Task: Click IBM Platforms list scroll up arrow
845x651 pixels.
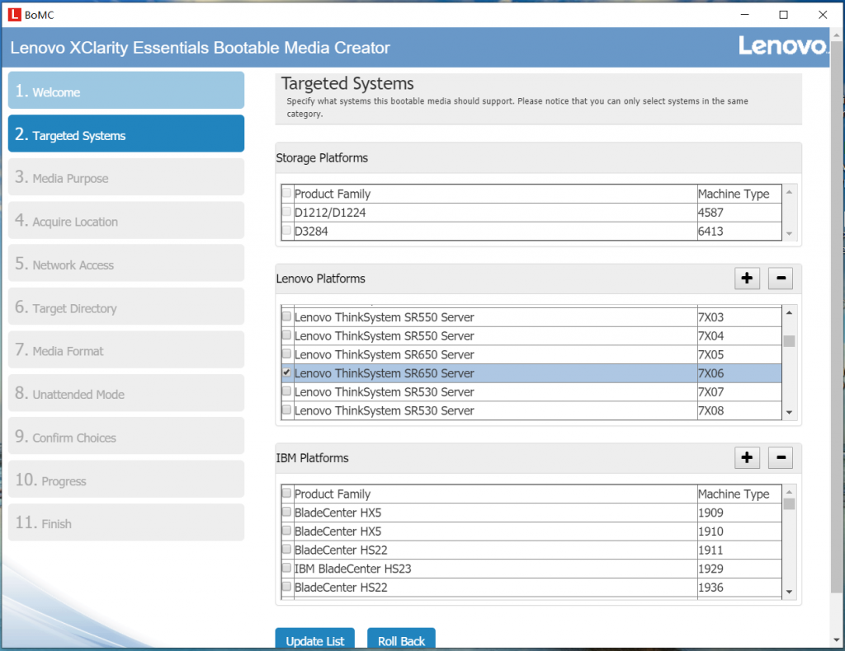Action: coord(789,492)
